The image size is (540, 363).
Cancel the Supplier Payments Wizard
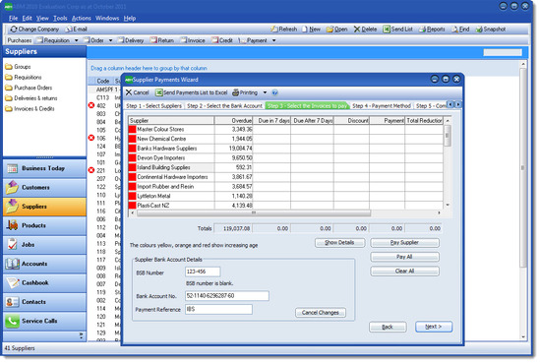coord(137,92)
